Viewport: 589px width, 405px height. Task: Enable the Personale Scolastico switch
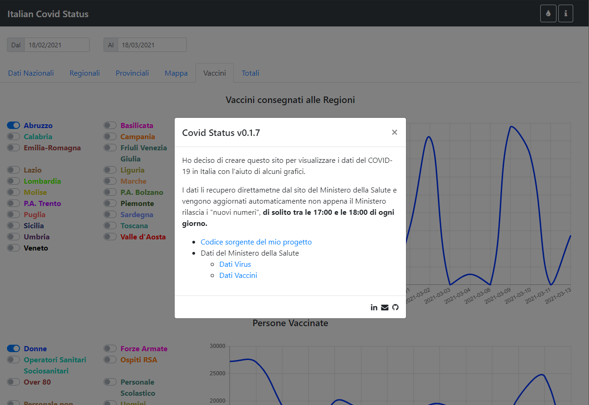click(110, 382)
